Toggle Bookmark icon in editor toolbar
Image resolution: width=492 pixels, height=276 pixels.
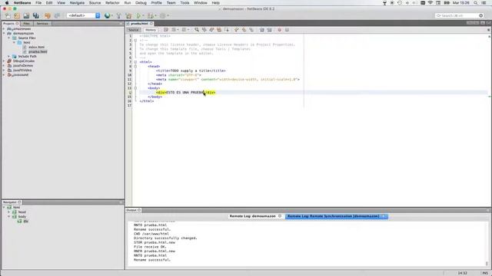[251, 30]
